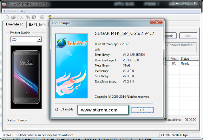Click the Elapsed time 00:00:00 value
The width and height of the screenshot is (203, 140).
pyautogui.click(x=190, y=120)
